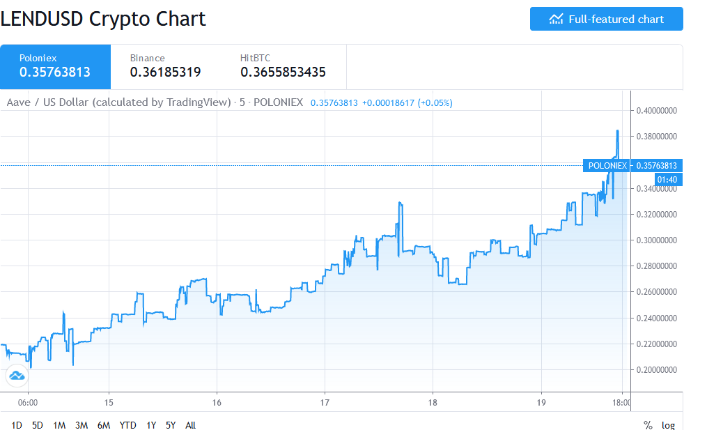This screenshot has height=430, width=707.
Task: Switch to the Binance exchange tab
Action: click(165, 67)
